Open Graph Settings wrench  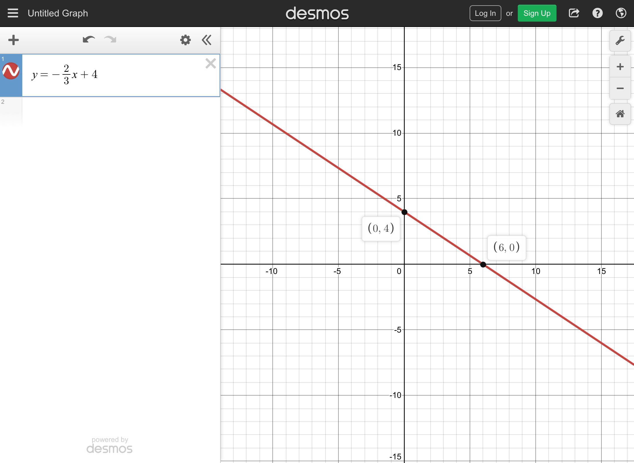click(620, 41)
